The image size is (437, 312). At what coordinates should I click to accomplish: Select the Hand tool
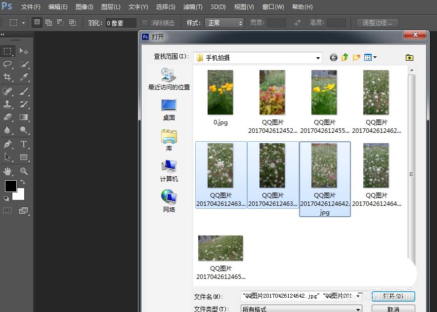(x=7, y=171)
